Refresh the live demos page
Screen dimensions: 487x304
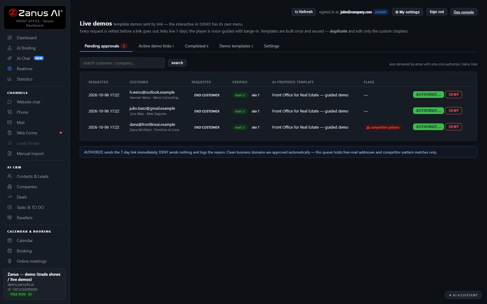pyautogui.click(x=304, y=12)
